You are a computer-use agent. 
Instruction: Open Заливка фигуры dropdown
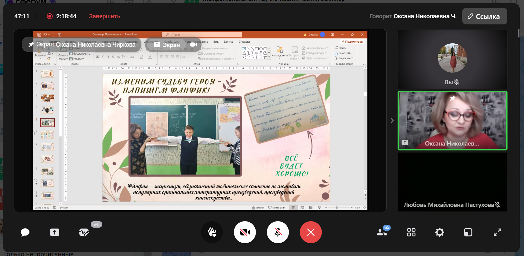315,48
